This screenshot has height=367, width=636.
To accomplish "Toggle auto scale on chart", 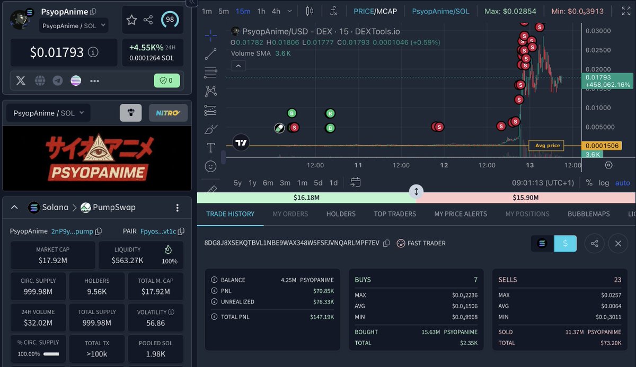I will click(623, 183).
